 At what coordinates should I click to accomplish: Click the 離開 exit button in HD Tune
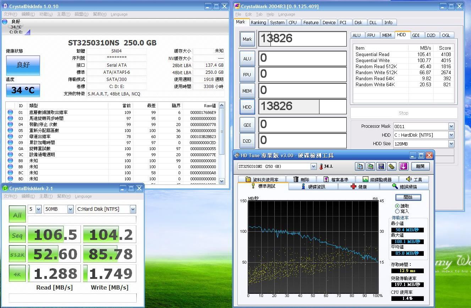coord(420,166)
